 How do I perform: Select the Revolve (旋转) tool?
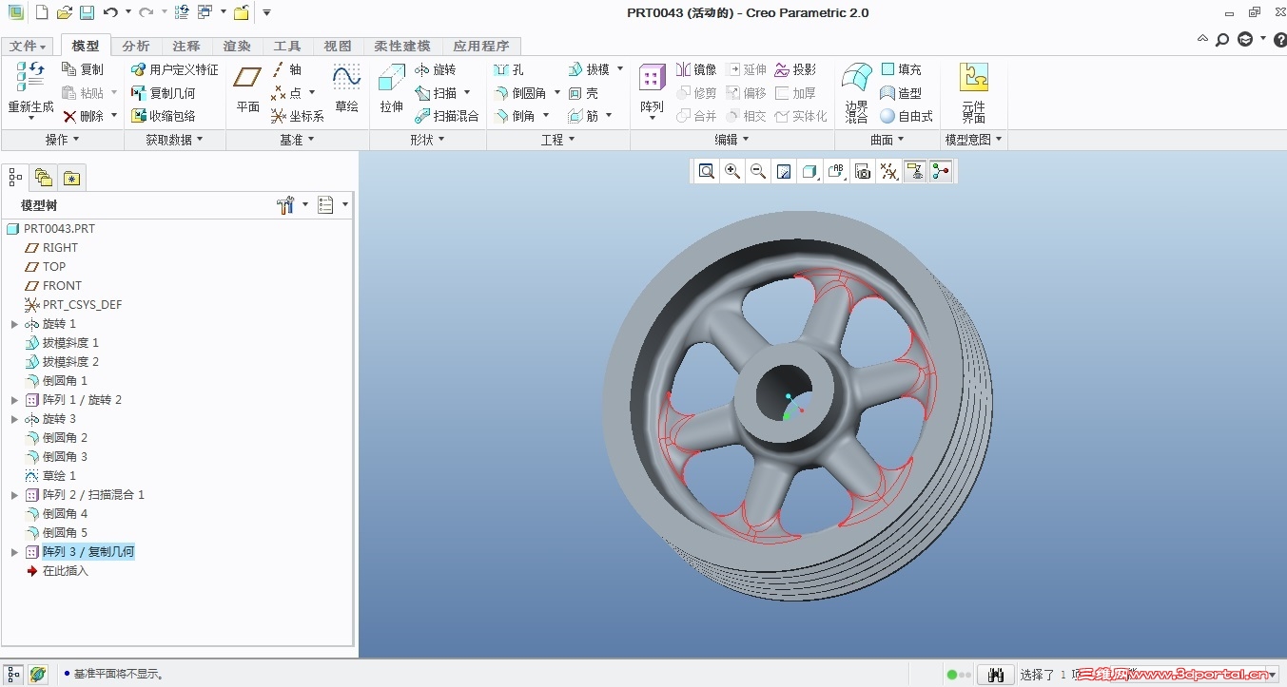pos(436,69)
